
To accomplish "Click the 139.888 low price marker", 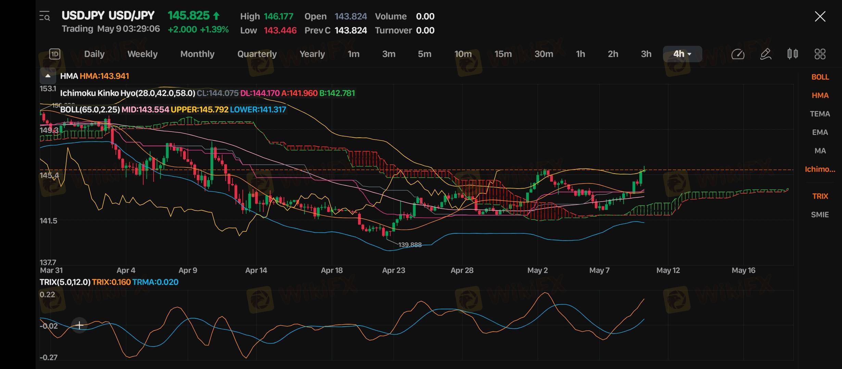I will [410, 245].
